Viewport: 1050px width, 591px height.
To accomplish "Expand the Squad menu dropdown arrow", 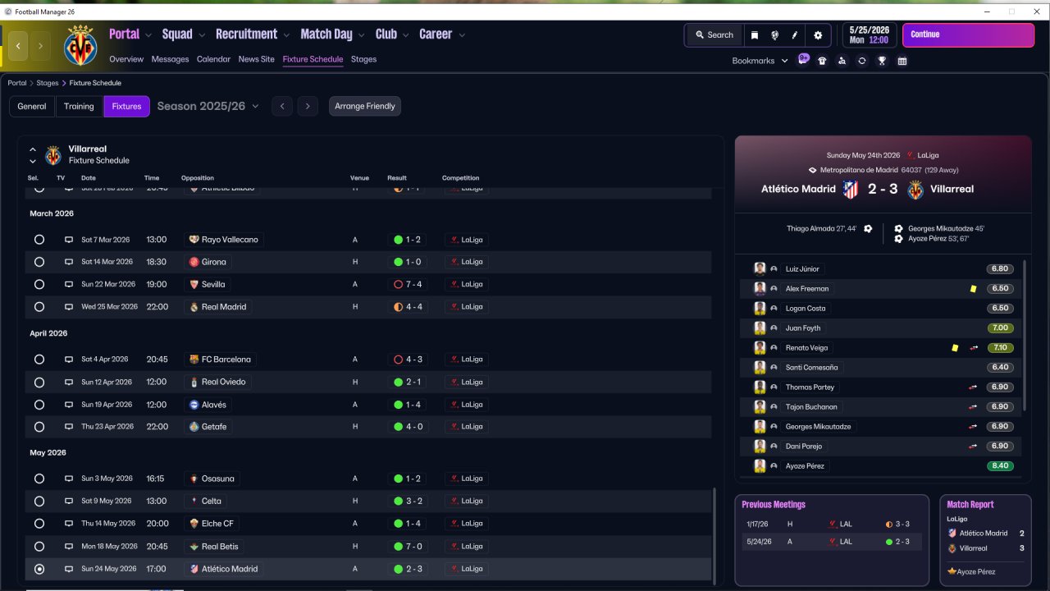I will [202, 35].
